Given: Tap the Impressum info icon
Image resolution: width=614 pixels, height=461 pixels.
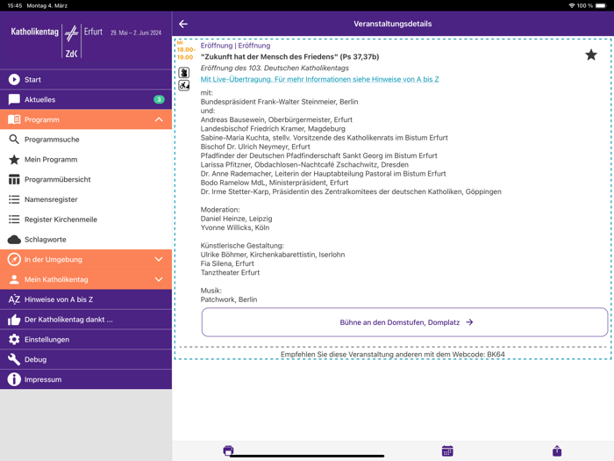Looking at the screenshot, I should pyautogui.click(x=14, y=379).
